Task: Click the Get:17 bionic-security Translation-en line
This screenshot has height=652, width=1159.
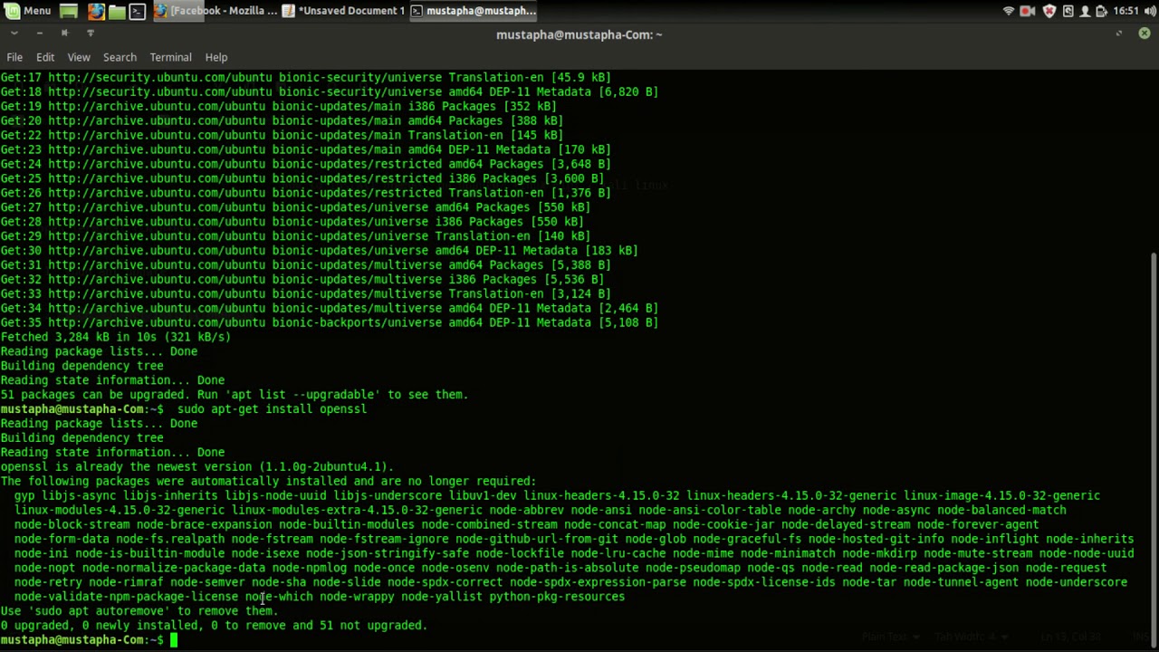Action: click(x=305, y=78)
